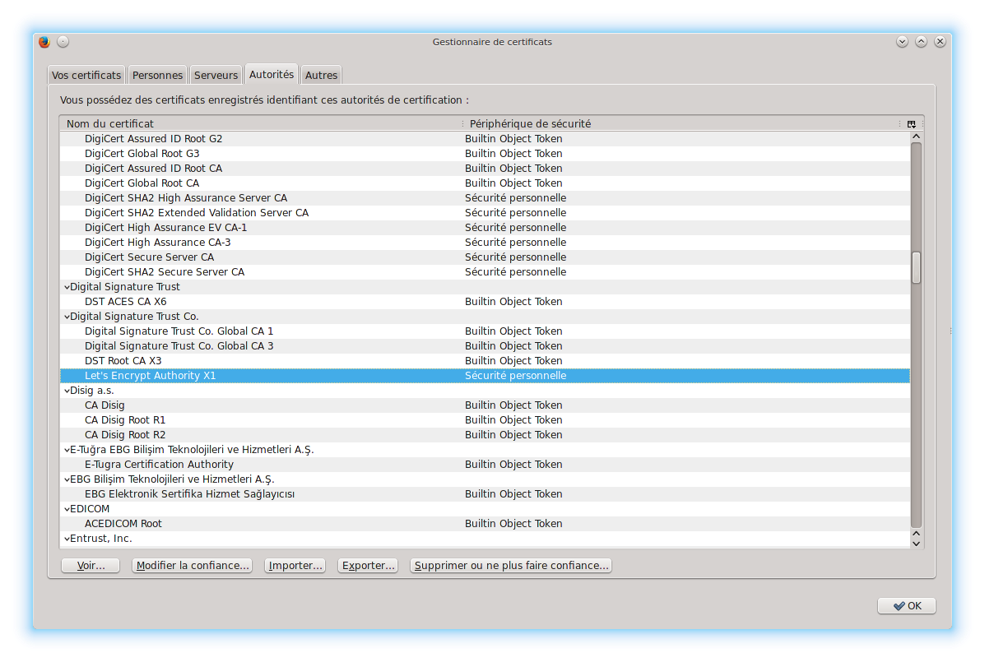The height and width of the screenshot is (662, 985).
Task: Sort by Périphérique de sécurité column header
Action: coord(683,123)
